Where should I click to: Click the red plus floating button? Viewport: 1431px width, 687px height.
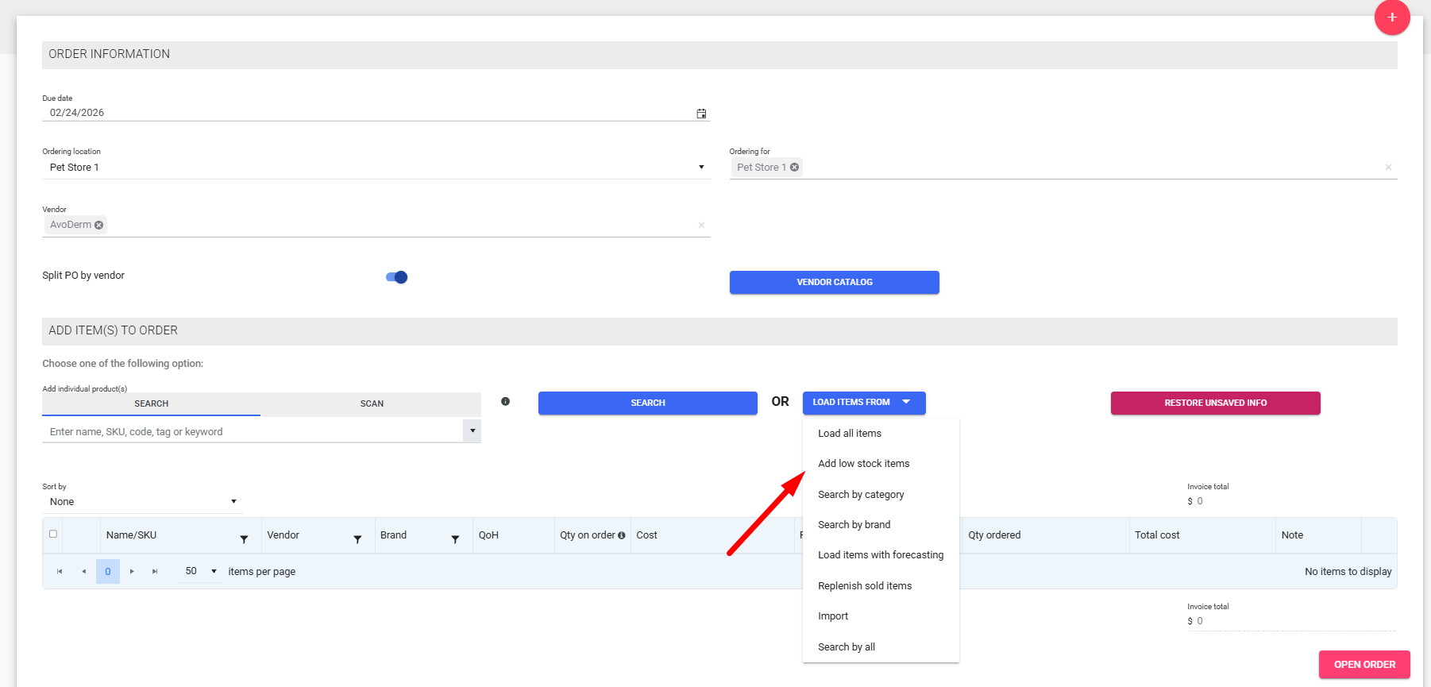tap(1391, 17)
